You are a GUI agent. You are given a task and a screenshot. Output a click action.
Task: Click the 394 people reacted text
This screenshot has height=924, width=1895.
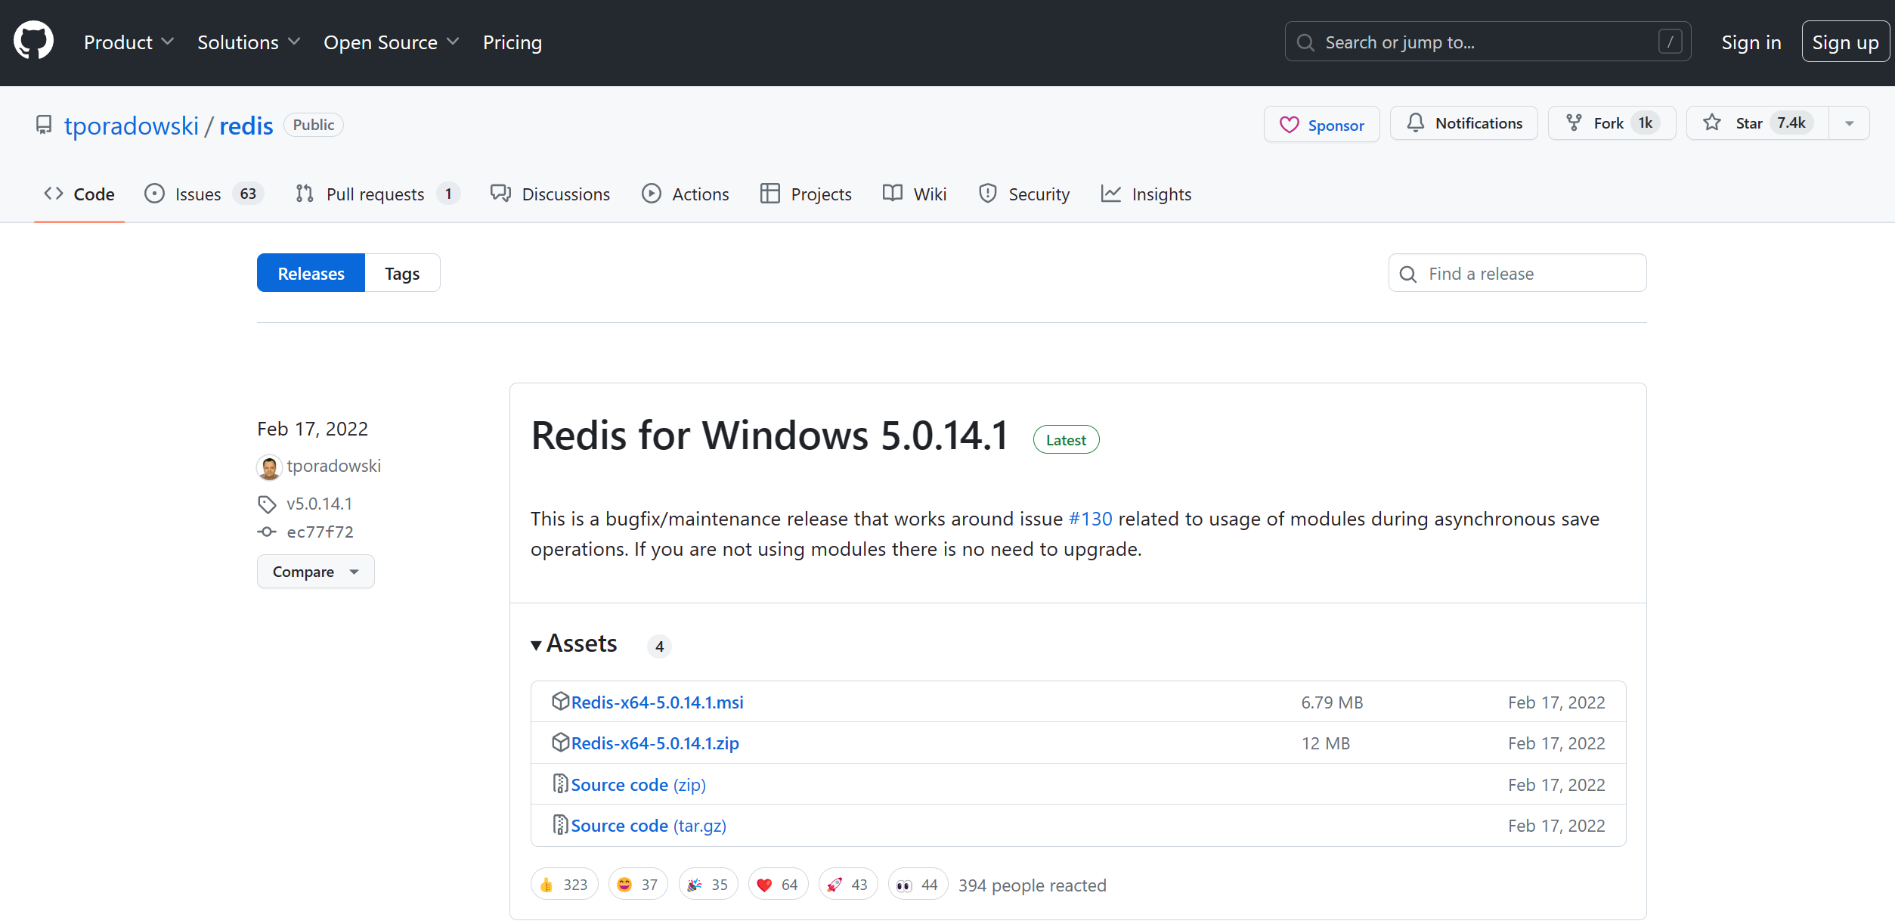(1032, 885)
